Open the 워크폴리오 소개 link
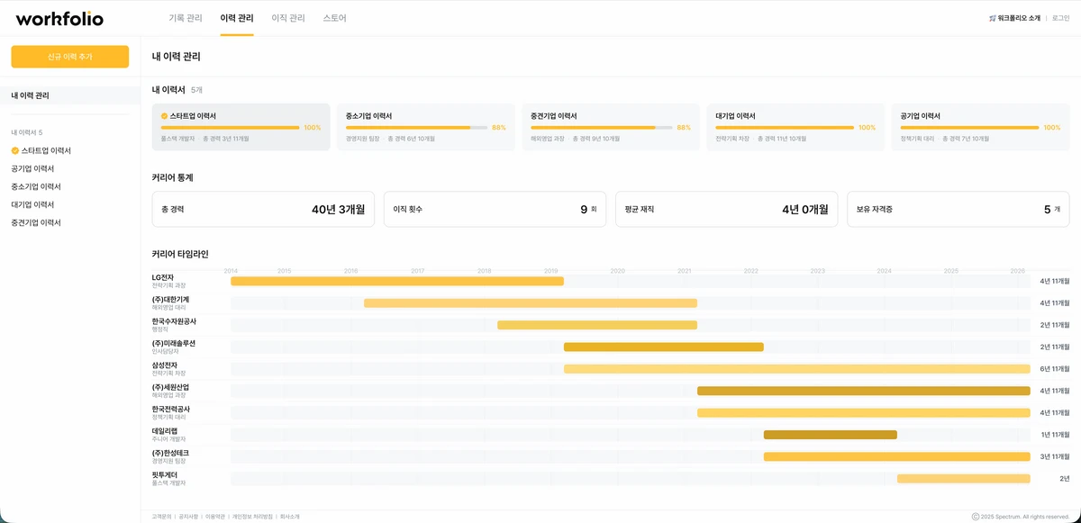The width and height of the screenshot is (1081, 523). point(1019,18)
